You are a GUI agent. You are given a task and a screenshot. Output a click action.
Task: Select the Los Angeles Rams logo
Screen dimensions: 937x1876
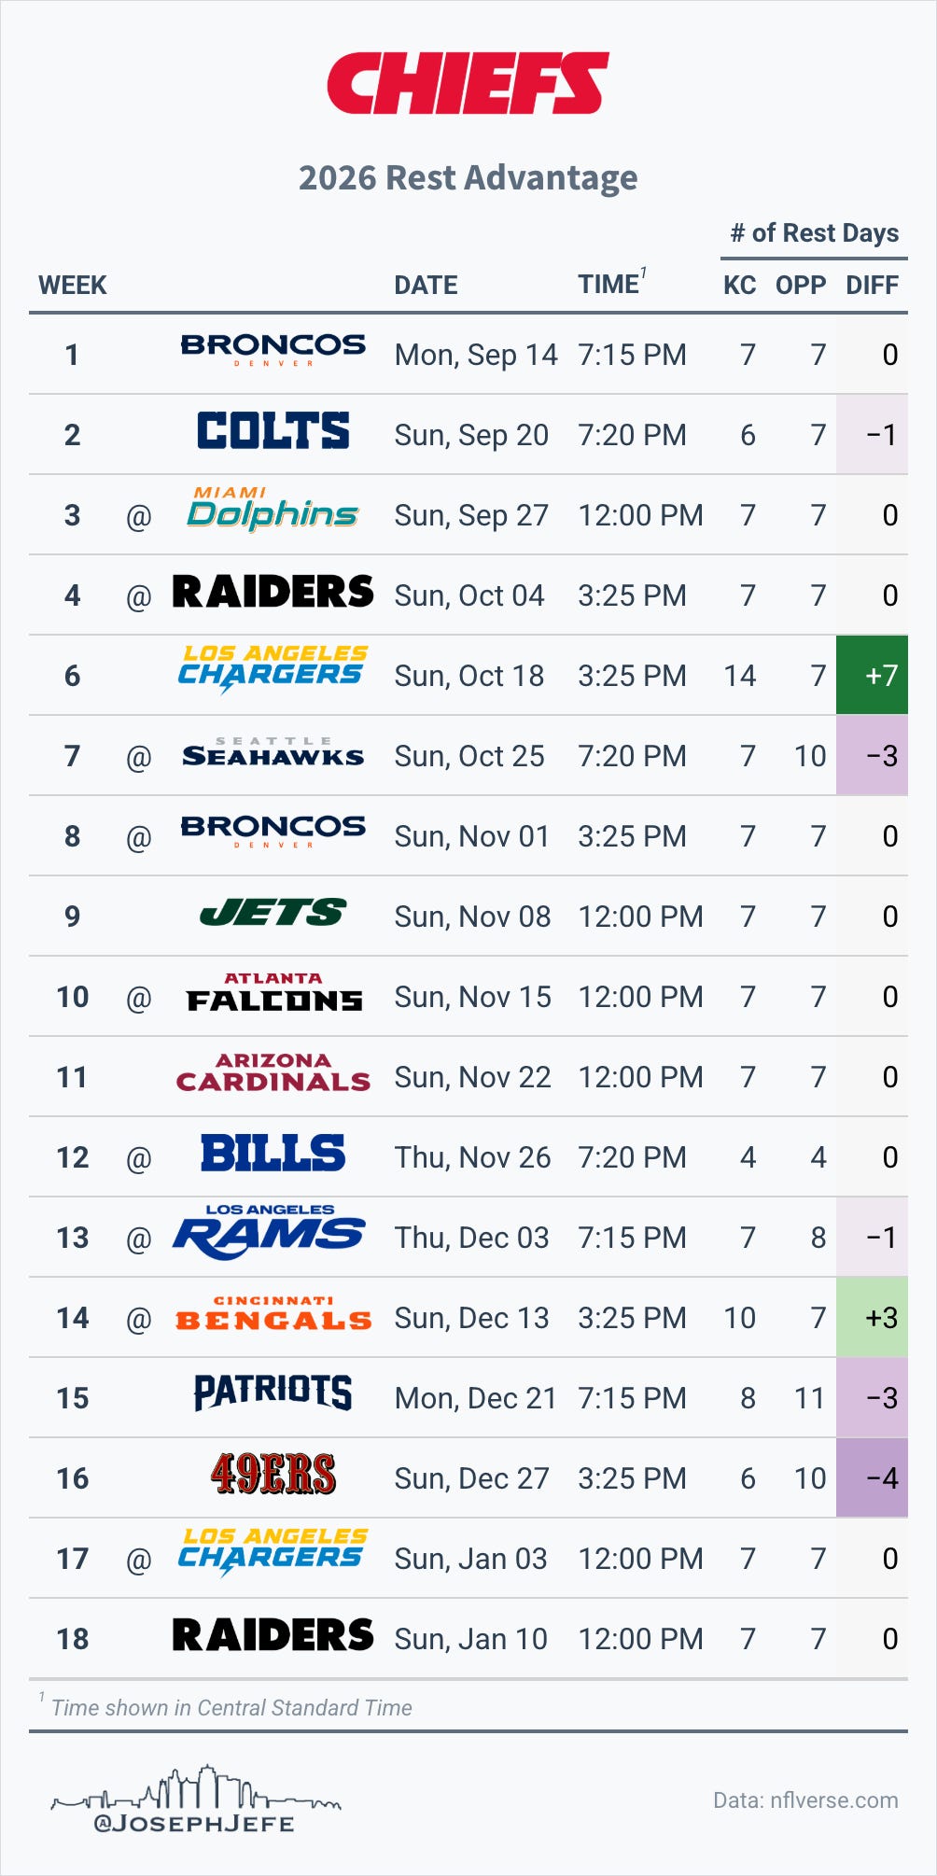[x=269, y=1232]
